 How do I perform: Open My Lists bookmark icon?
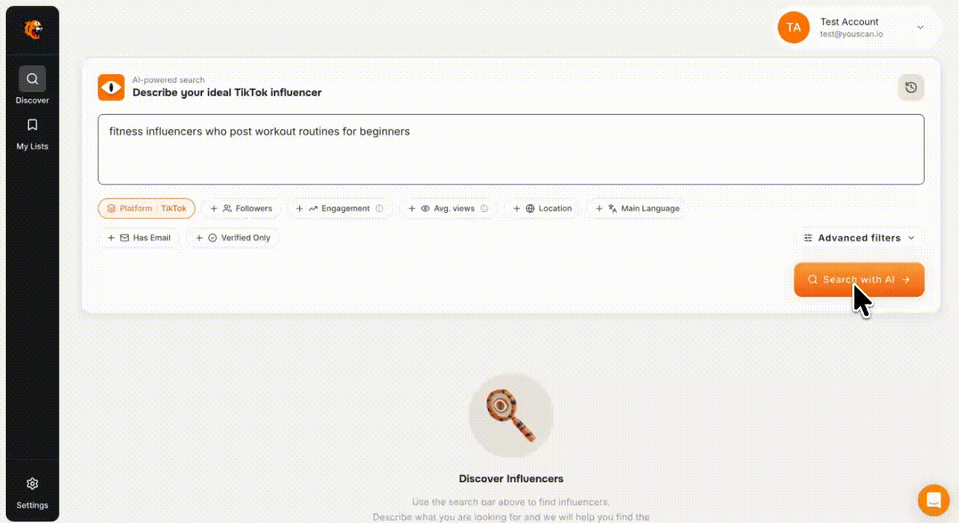click(x=32, y=125)
